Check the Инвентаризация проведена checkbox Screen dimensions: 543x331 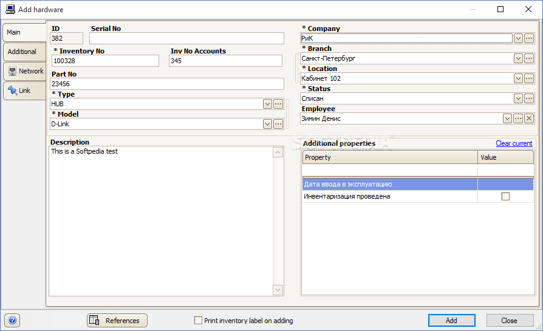tap(505, 196)
